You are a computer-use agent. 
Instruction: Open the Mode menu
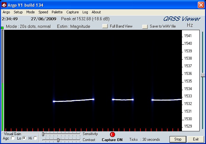tap(30, 12)
